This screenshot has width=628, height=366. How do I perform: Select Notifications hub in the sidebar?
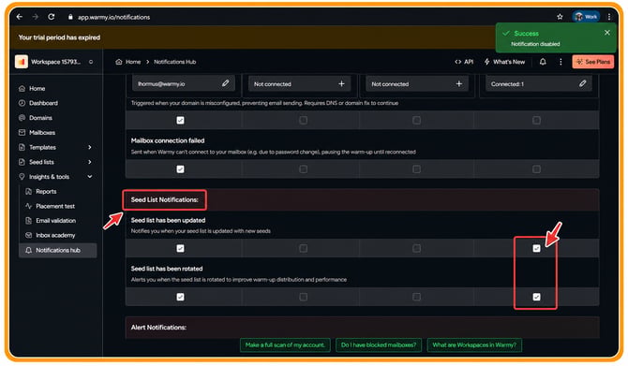pyautogui.click(x=57, y=251)
